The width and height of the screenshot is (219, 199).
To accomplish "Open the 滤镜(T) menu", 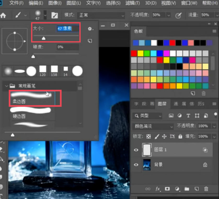I will 132,3.
